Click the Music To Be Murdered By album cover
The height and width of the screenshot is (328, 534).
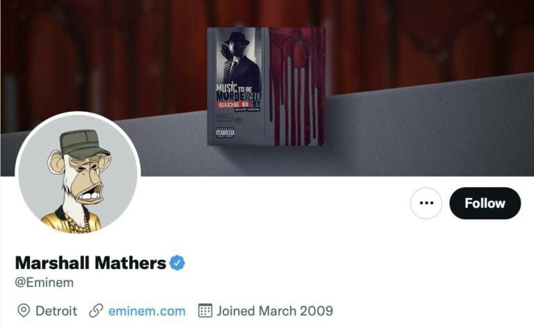[266, 85]
